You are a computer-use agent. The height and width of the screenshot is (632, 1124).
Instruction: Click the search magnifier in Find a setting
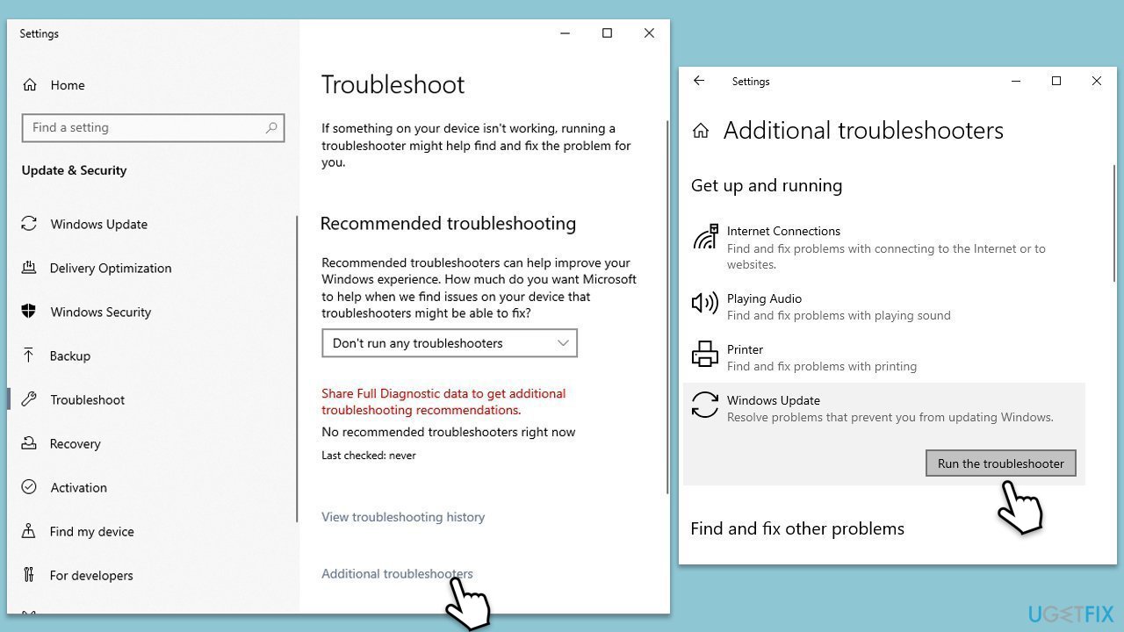(x=272, y=127)
